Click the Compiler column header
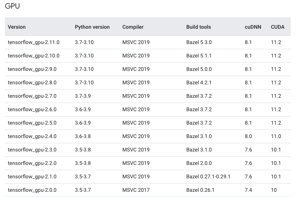 click(133, 27)
